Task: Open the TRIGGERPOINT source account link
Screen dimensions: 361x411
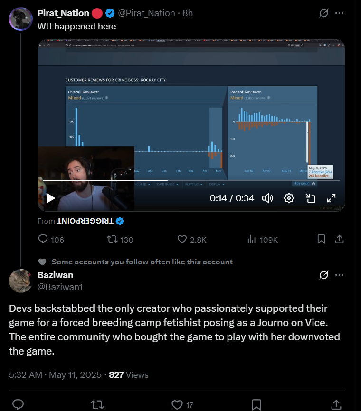Action: pyautogui.click(x=85, y=221)
